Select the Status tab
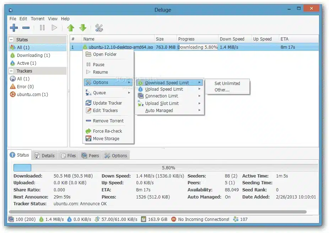This screenshot has width=329, height=233. [x=20, y=155]
